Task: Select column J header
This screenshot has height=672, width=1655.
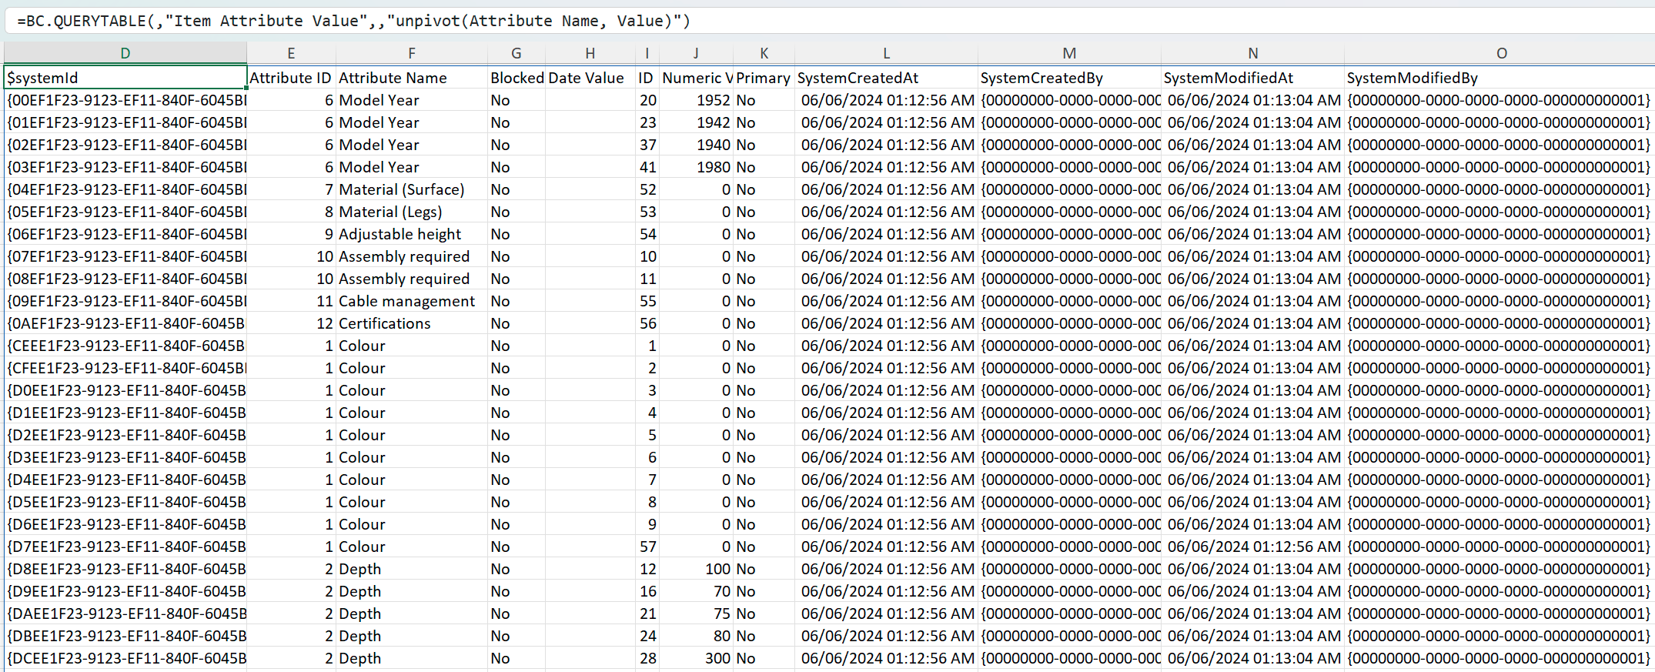Action: click(696, 53)
